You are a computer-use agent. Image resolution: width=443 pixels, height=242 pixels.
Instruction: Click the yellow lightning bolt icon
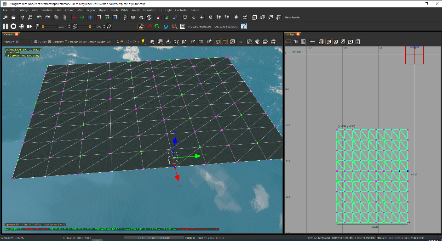143,42
